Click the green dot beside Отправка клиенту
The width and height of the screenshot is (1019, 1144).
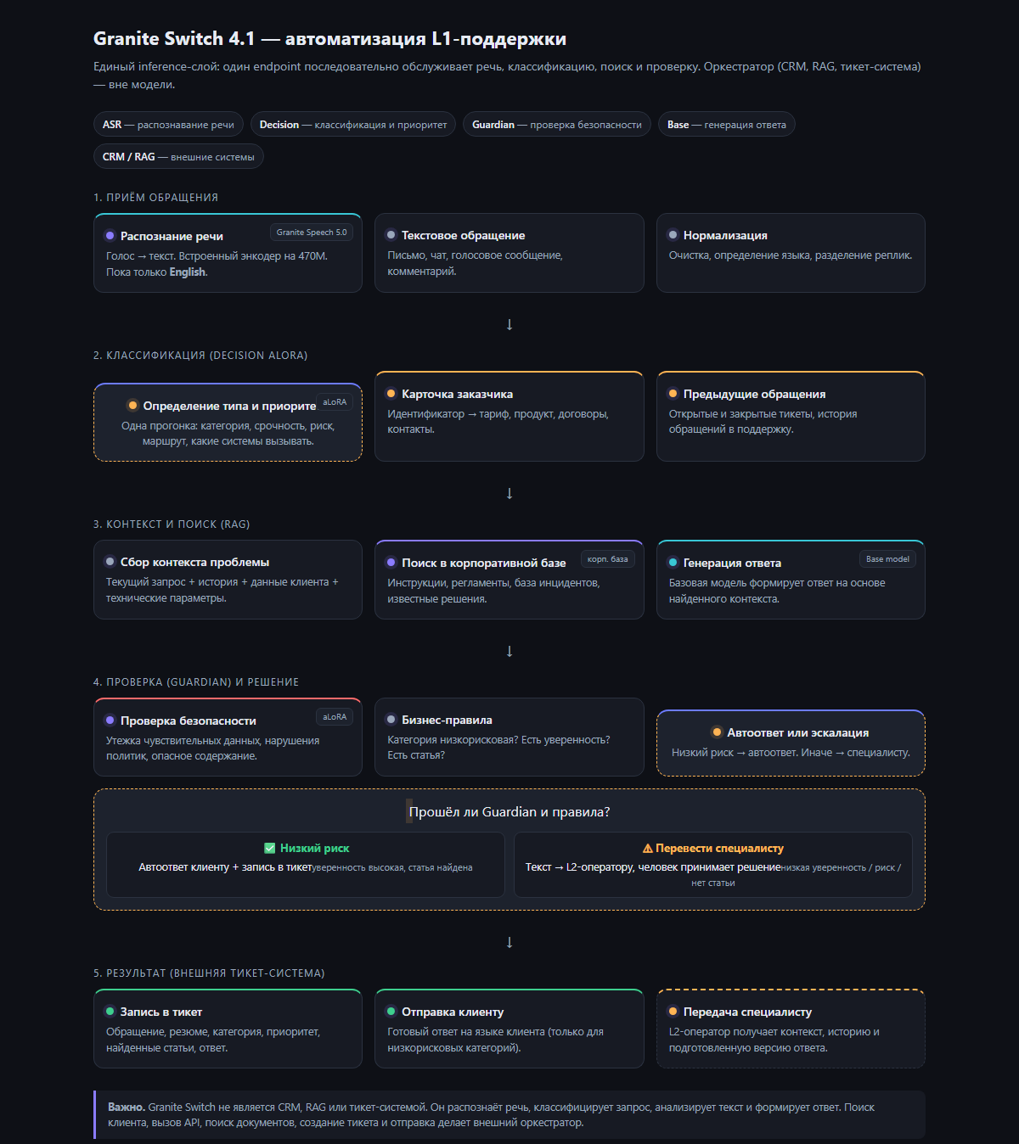391,1012
